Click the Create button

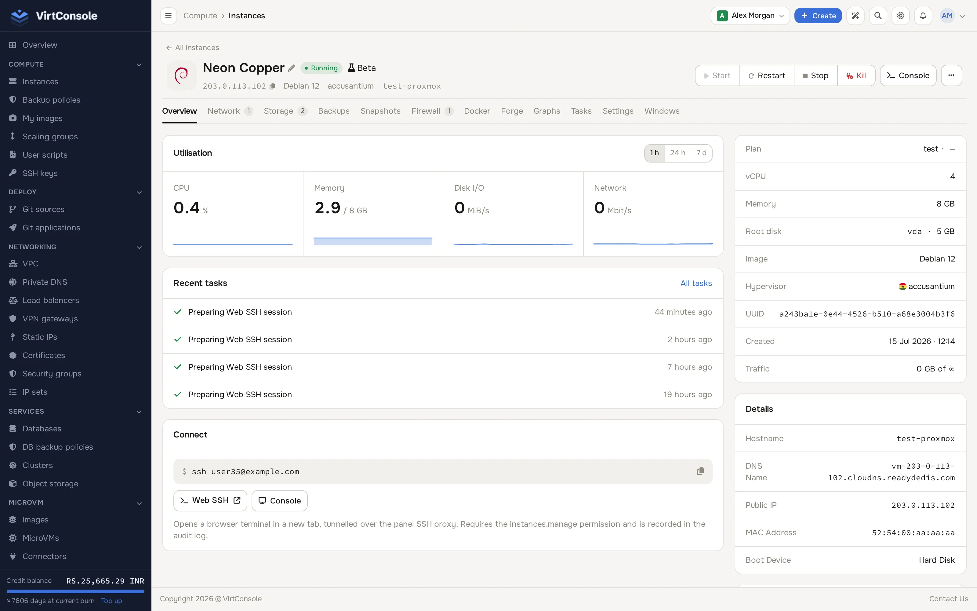click(x=818, y=16)
